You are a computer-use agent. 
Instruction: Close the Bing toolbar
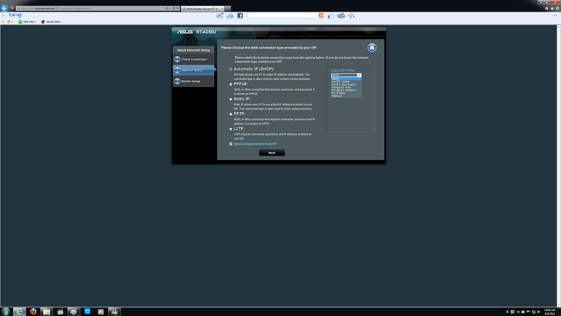tap(3, 16)
